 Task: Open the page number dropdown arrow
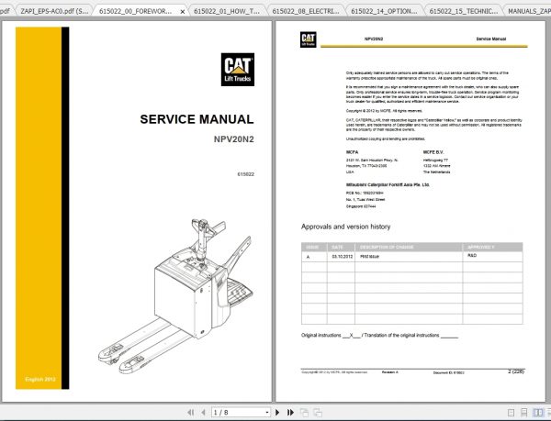click(267, 413)
